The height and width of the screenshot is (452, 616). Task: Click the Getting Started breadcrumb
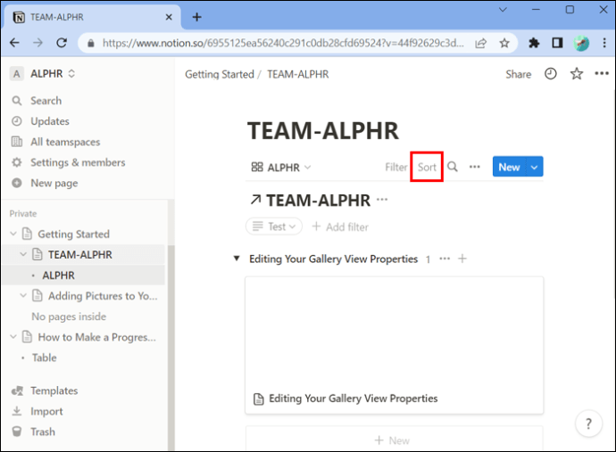click(220, 74)
